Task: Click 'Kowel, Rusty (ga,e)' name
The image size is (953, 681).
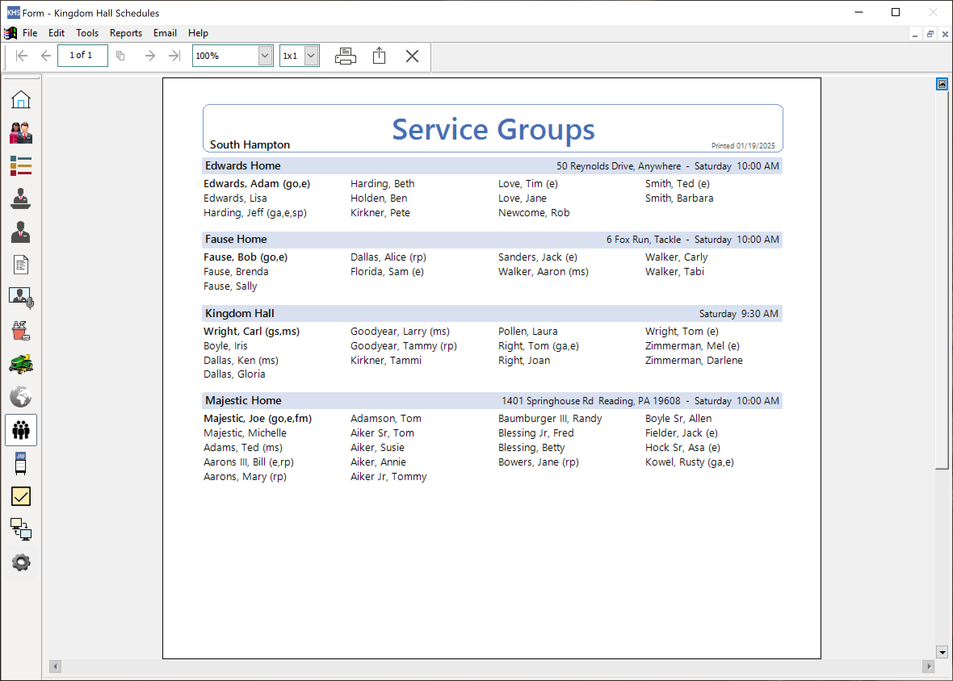Action: point(689,462)
